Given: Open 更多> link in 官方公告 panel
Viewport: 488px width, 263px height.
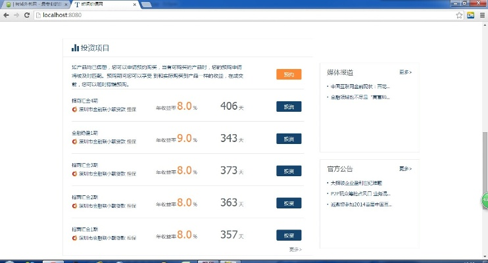Looking at the screenshot, I should click(406, 168).
